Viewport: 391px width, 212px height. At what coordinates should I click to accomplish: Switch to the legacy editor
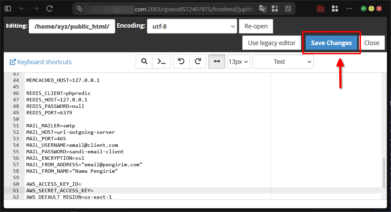(271, 43)
